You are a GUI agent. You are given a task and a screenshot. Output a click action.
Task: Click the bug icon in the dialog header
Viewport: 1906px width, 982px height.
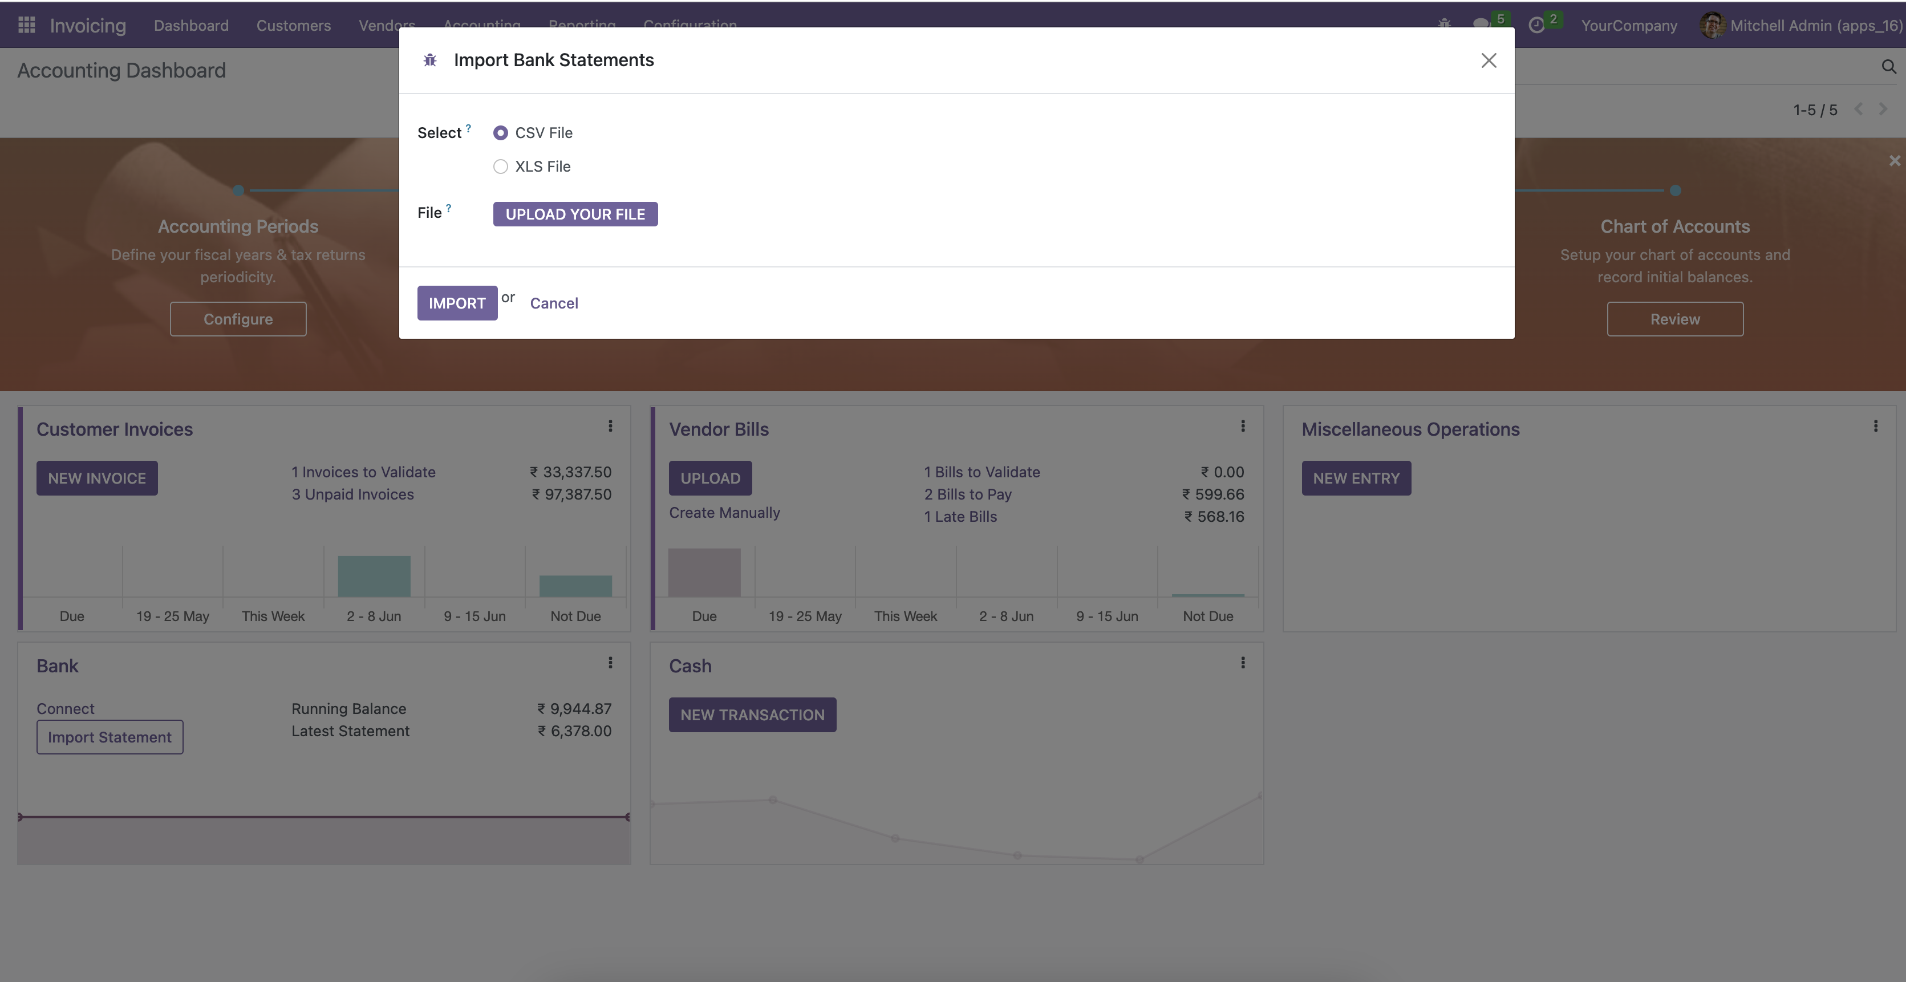point(430,60)
